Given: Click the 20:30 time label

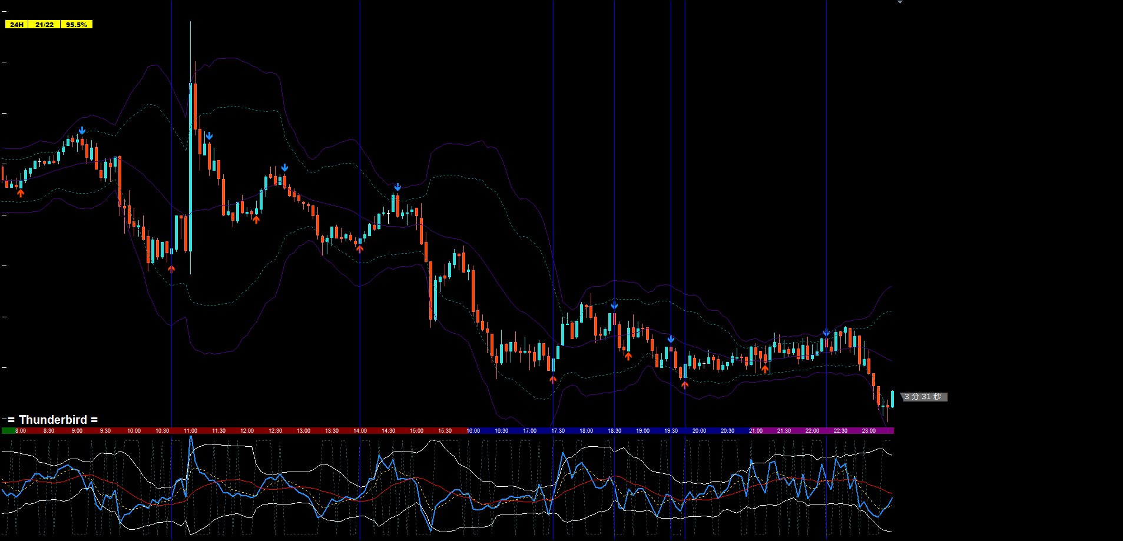Looking at the screenshot, I should (x=727, y=431).
